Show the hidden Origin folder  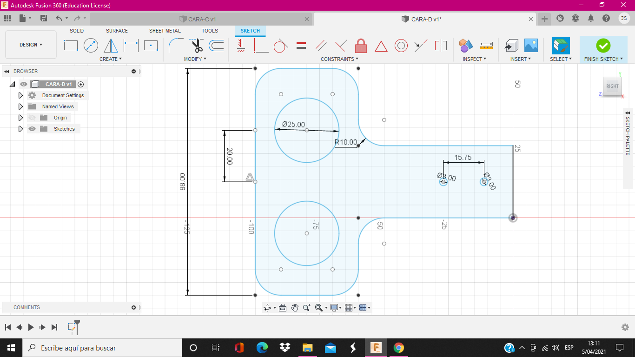[32, 118]
